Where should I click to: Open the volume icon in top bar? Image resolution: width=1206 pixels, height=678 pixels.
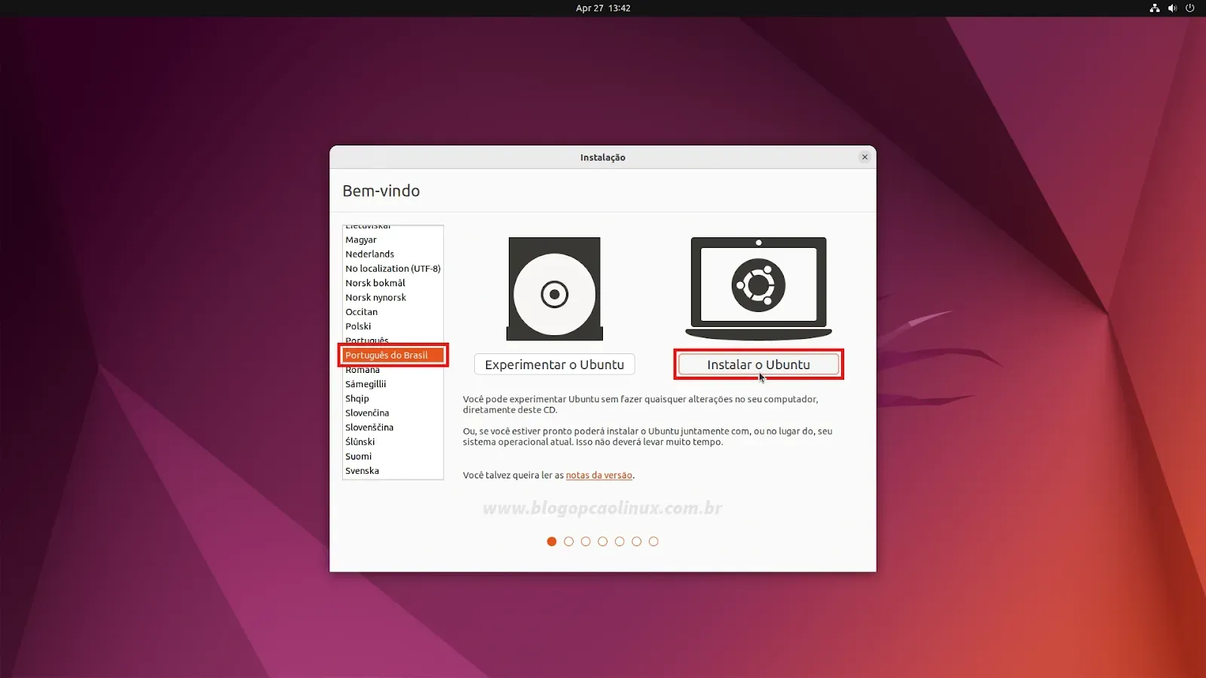1172,8
